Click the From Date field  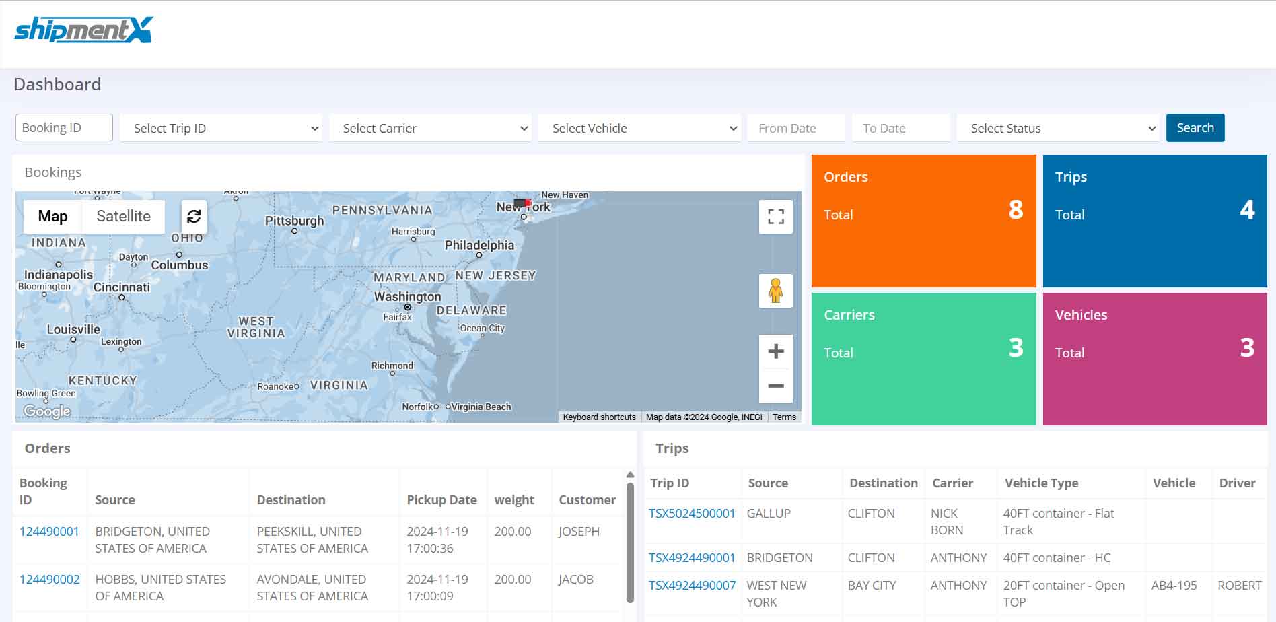[x=796, y=128]
